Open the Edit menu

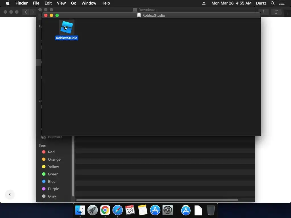48,3
